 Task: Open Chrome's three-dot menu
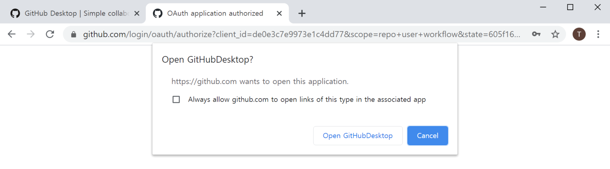point(598,34)
